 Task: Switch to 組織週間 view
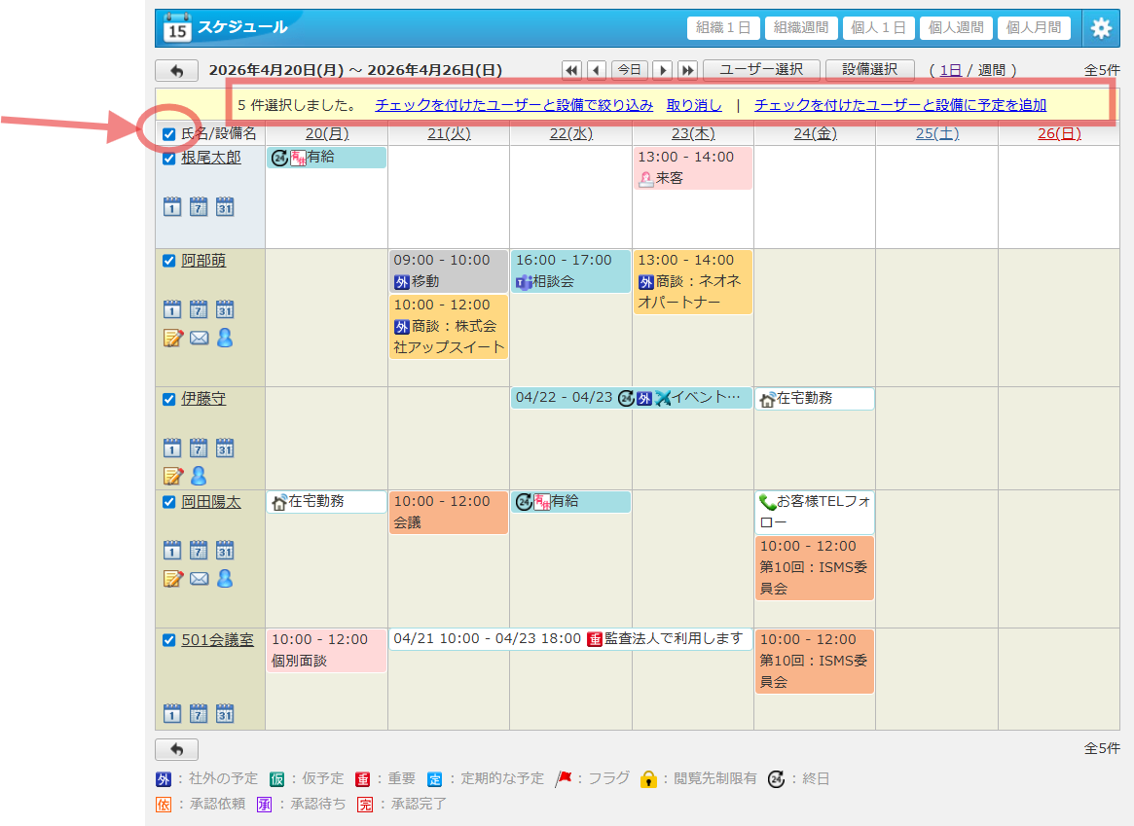[800, 27]
